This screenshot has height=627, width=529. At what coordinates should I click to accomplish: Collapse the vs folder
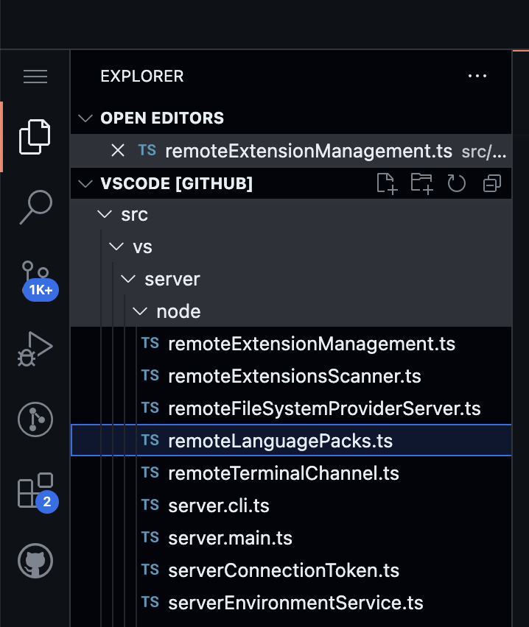(x=116, y=247)
